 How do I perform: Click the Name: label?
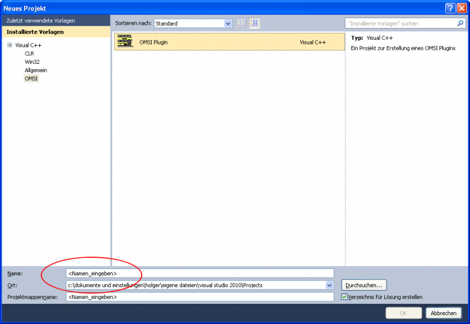coord(15,274)
